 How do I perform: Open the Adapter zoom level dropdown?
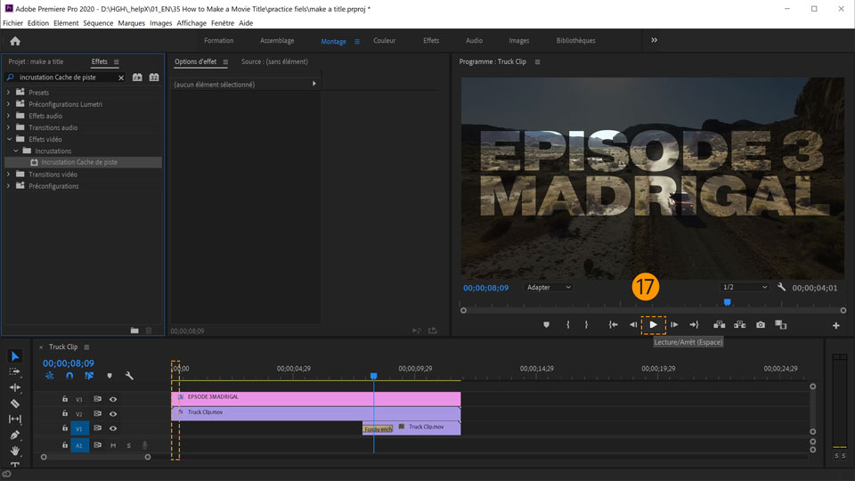coord(549,288)
